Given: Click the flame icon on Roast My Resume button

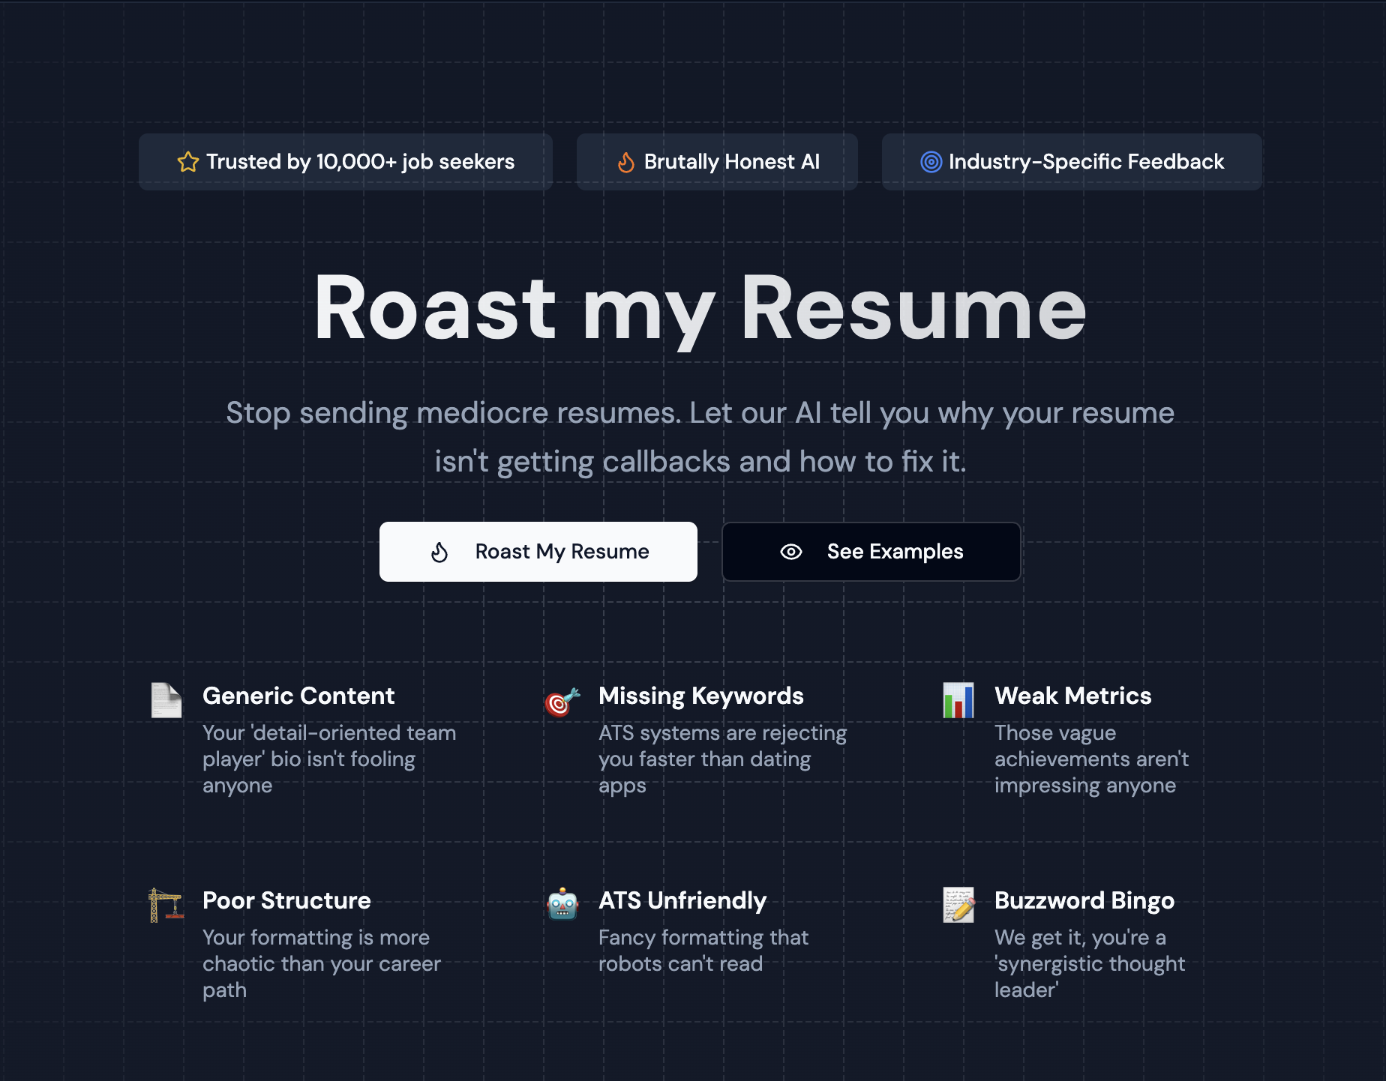Looking at the screenshot, I should (439, 552).
